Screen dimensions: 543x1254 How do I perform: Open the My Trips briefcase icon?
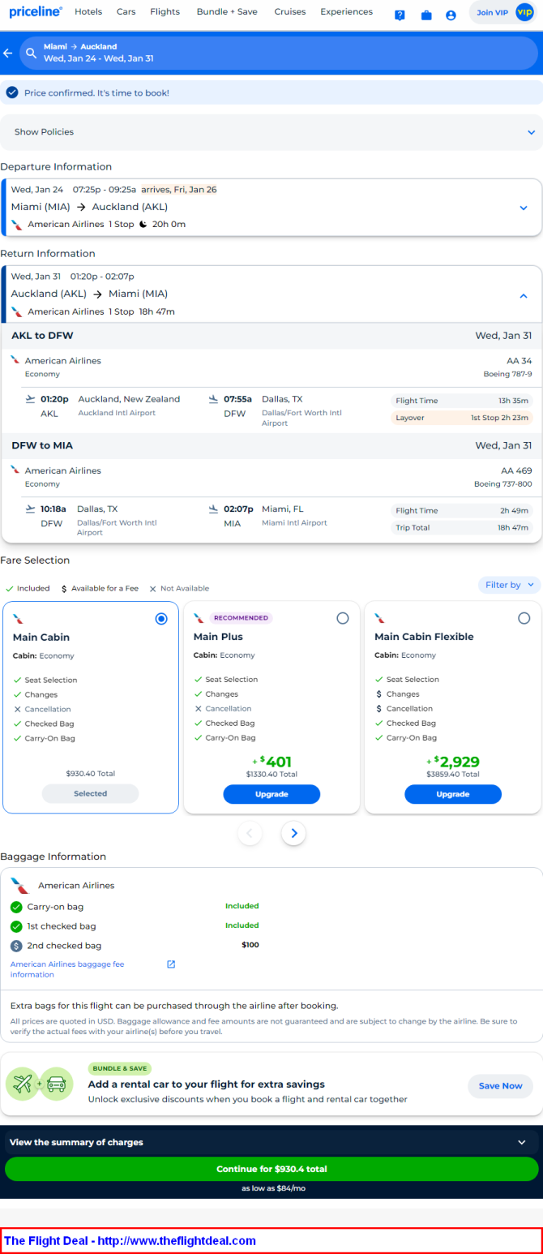(426, 15)
